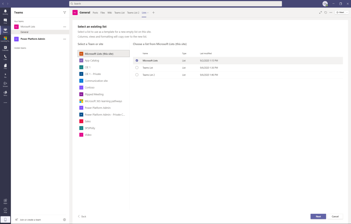Open more options for Power Platform Admin team

pyautogui.click(x=65, y=39)
